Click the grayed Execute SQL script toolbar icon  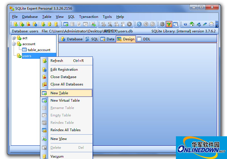click(x=103, y=24)
